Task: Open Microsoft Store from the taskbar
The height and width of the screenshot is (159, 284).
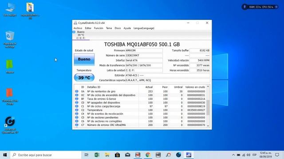Action: click(x=117, y=155)
